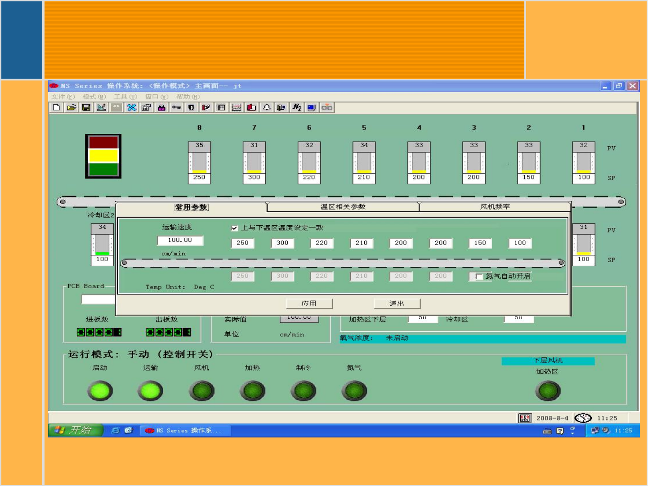This screenshot has width=648, height=486.
Task: Click the editable 150 setpoint field in the dialog
Action: (480, 243)
